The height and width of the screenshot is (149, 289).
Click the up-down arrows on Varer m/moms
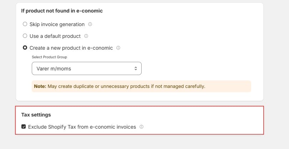coord(136,69)
